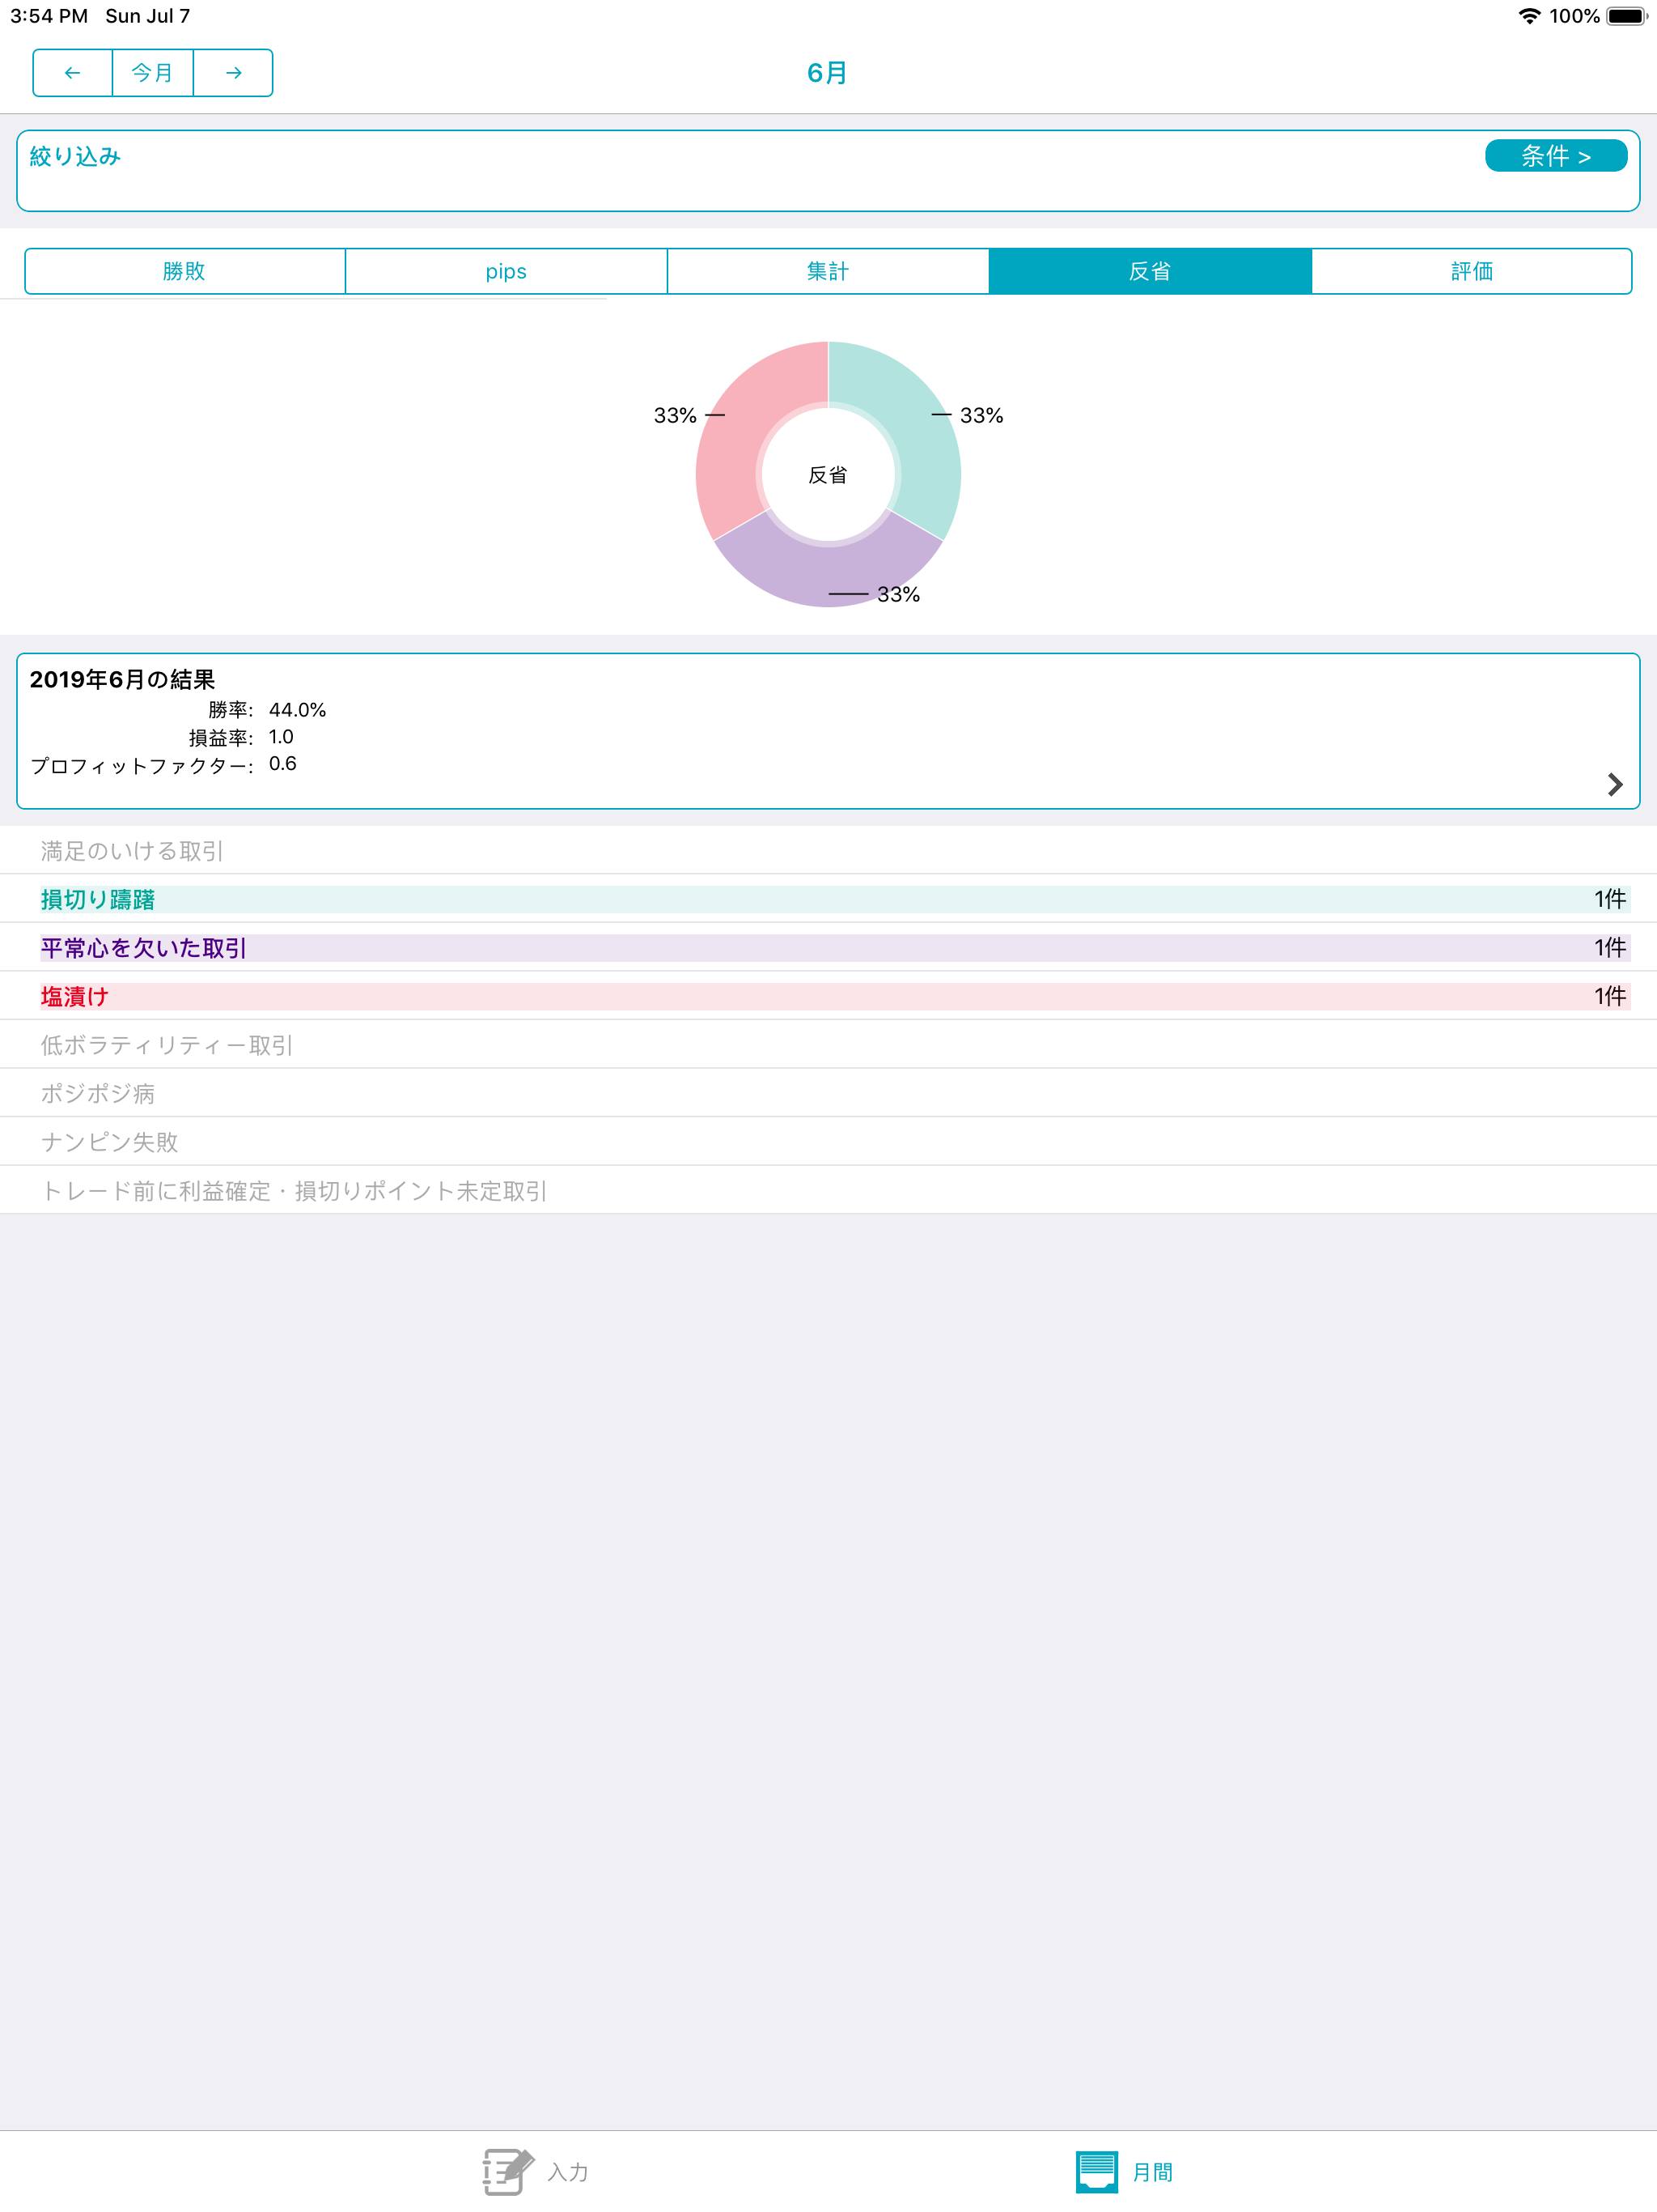Open the 塩漬け entry showing 1件

[828, 996]
